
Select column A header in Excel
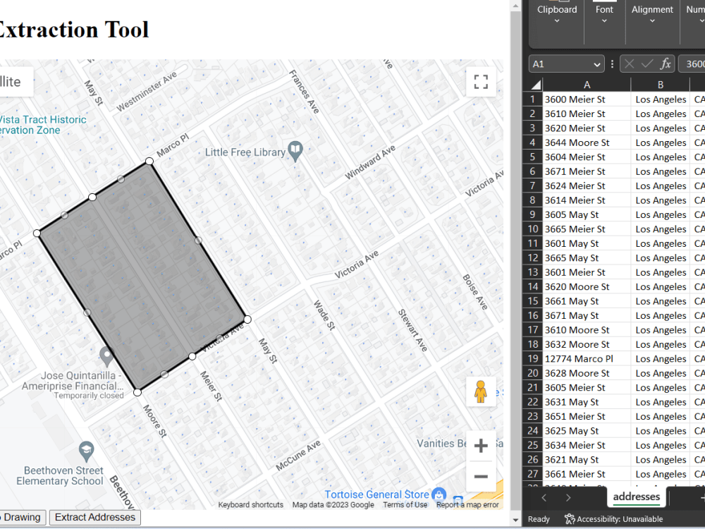(x=587, y=85)
